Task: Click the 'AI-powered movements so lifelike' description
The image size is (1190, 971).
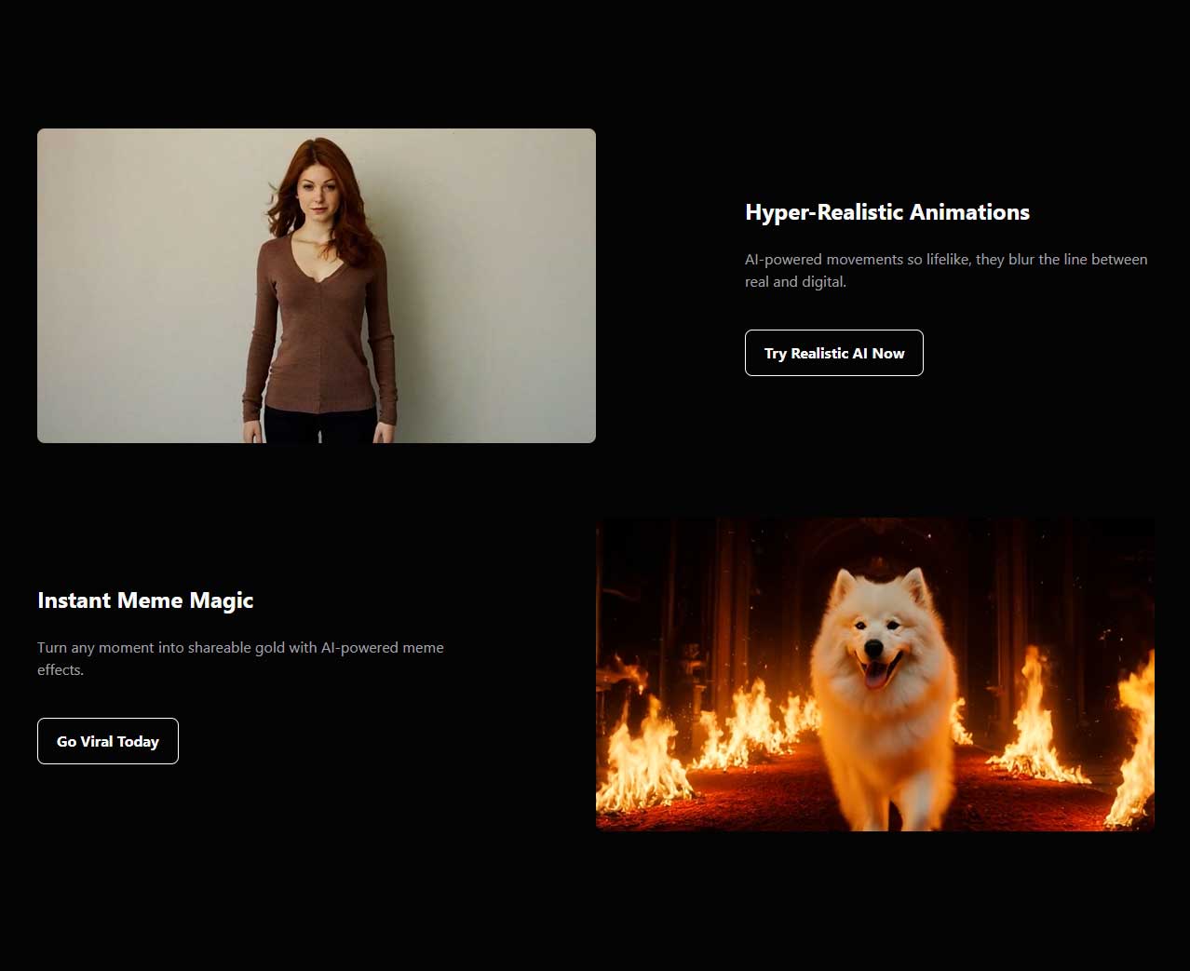Action: pyautogui.click(x=946, y=270)
